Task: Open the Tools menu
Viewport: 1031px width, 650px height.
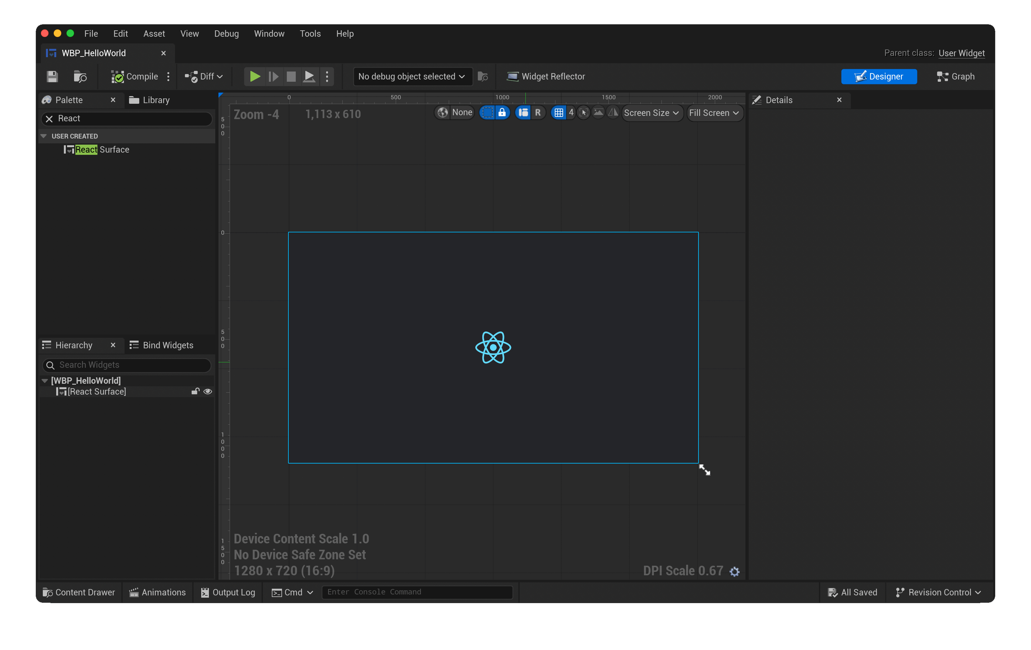Action: (310, 34)
